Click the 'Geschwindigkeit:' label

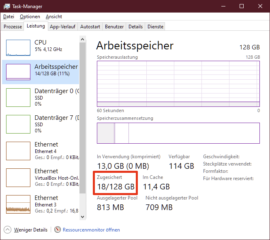[221, 157]
